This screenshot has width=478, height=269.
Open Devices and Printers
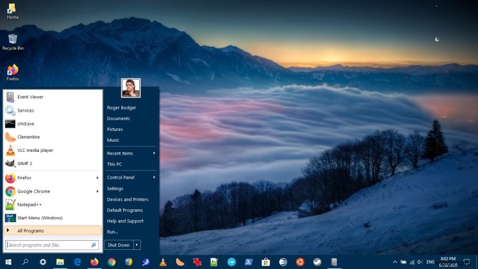click(x=127, y=200)
